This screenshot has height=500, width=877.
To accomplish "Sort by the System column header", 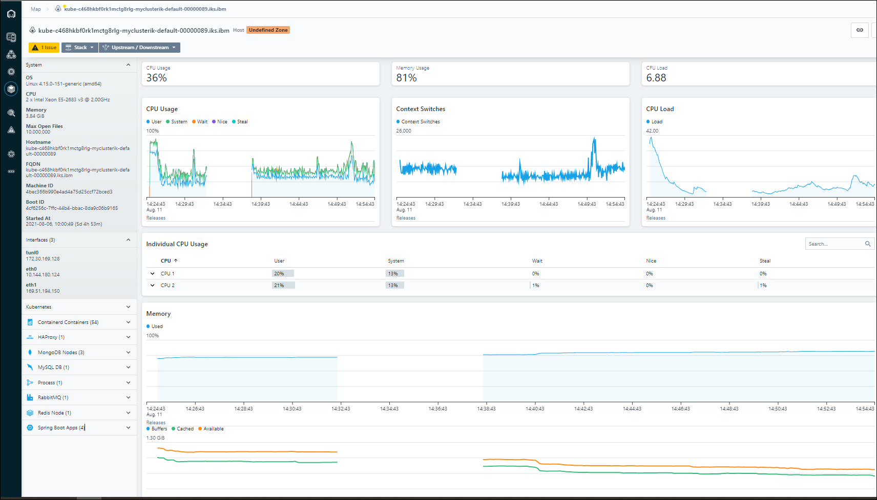I will [x=396, y=261].
